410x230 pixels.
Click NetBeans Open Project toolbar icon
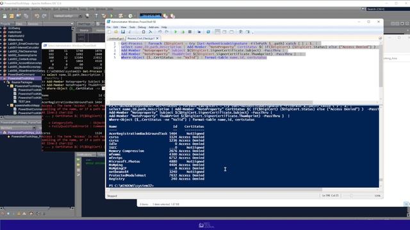pyautogui.click(x=19, y=16)
